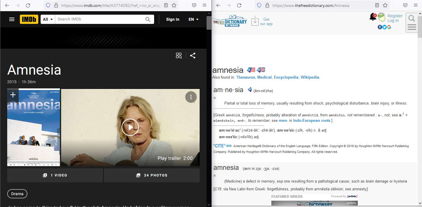Open the 1 Video section

point(55,175)
